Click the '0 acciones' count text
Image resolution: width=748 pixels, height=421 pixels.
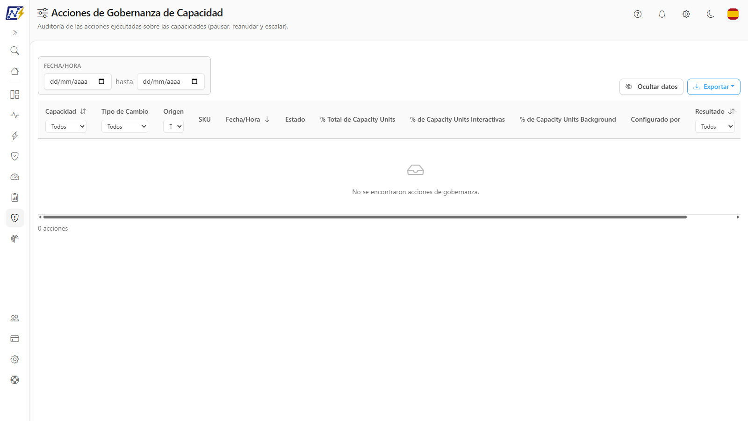click(x=53, y=228)
